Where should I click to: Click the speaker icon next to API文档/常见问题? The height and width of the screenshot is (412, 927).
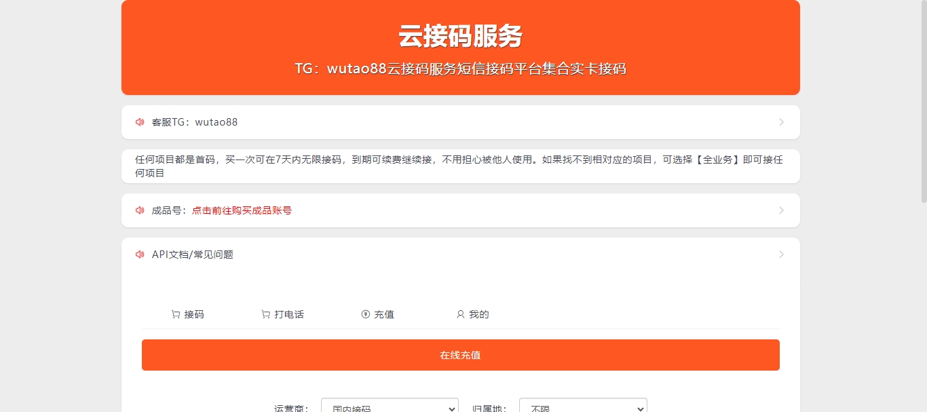[140, 255]
